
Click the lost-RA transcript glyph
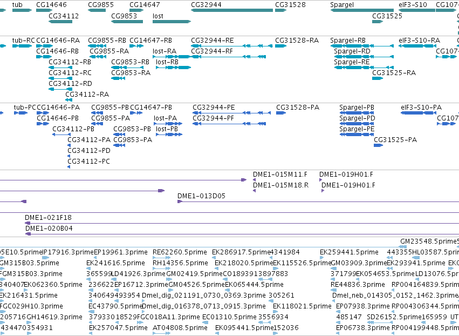tap(172, 57)
